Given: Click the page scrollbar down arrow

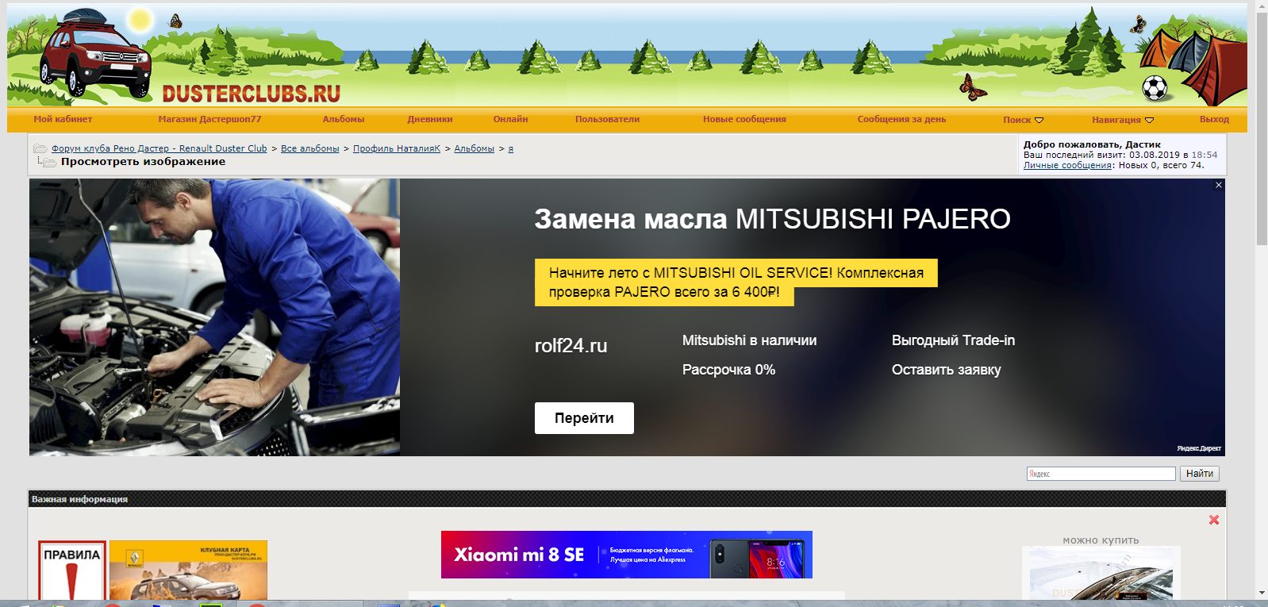Looking at the screenshot, I should click(1262, 593).
